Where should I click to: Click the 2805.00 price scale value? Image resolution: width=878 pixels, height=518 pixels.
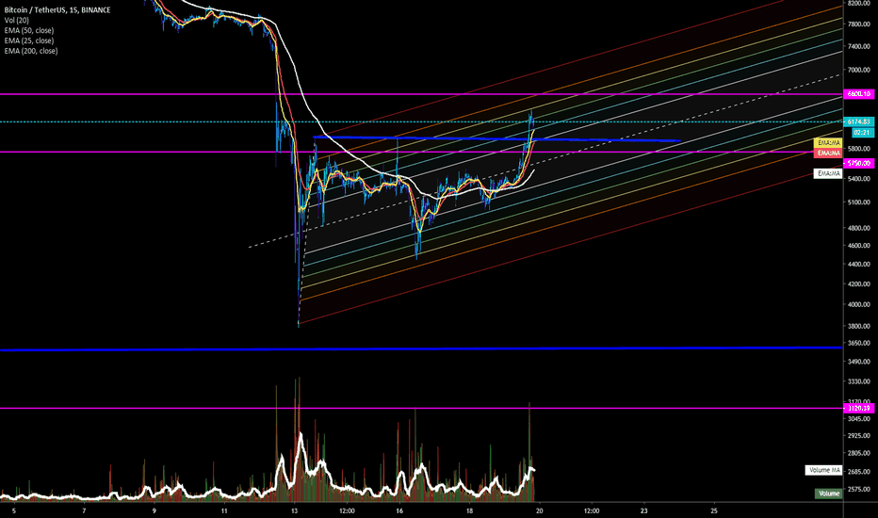(859, 453)
